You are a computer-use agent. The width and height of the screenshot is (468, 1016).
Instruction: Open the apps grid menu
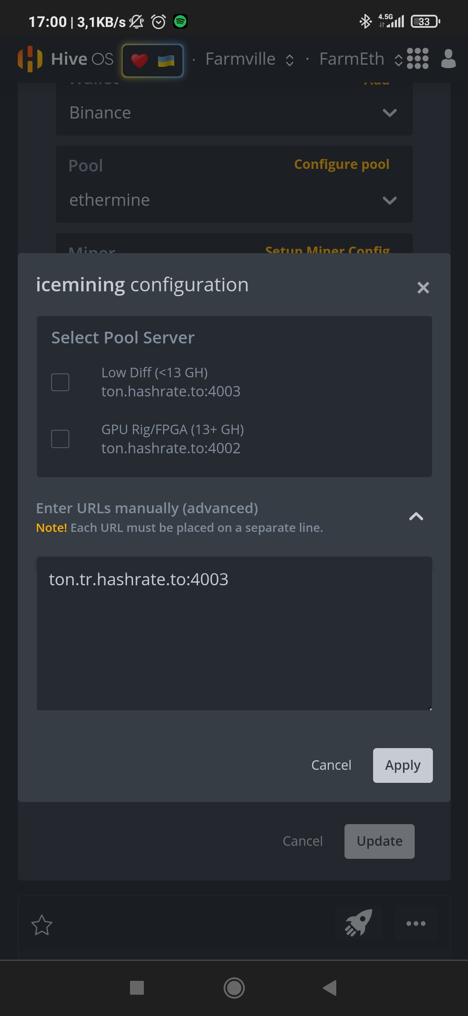(x=418, y=59)
